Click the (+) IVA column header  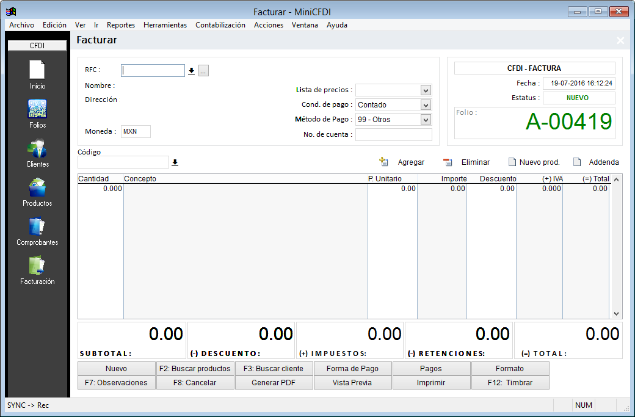tap(539, 179)
